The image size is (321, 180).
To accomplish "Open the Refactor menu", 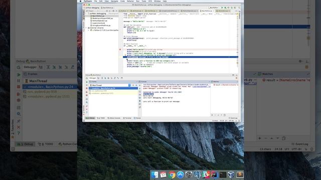I will click(x=130, y=1).
